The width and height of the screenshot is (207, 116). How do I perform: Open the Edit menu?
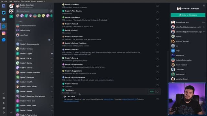point(6,1)
